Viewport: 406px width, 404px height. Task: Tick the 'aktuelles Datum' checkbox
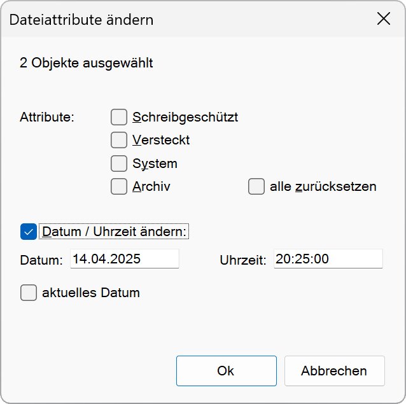[x=29, y=293]
